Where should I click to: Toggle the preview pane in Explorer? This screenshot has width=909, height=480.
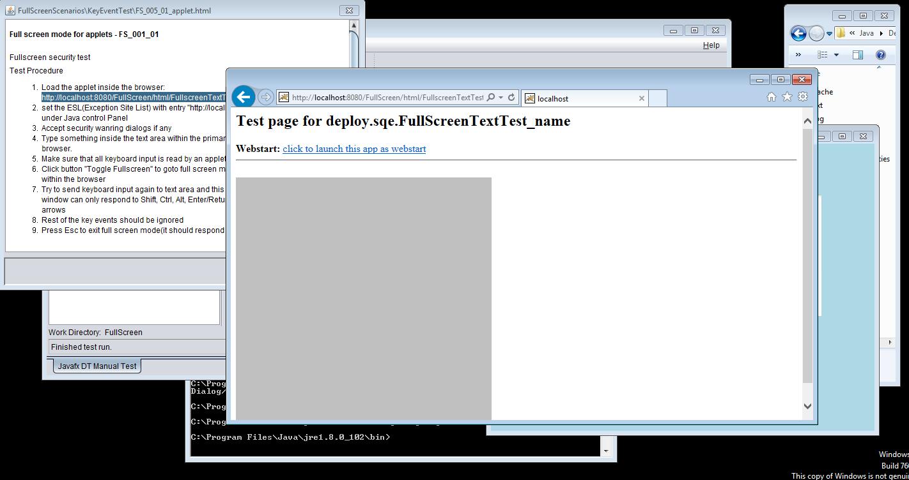(858, 55)
